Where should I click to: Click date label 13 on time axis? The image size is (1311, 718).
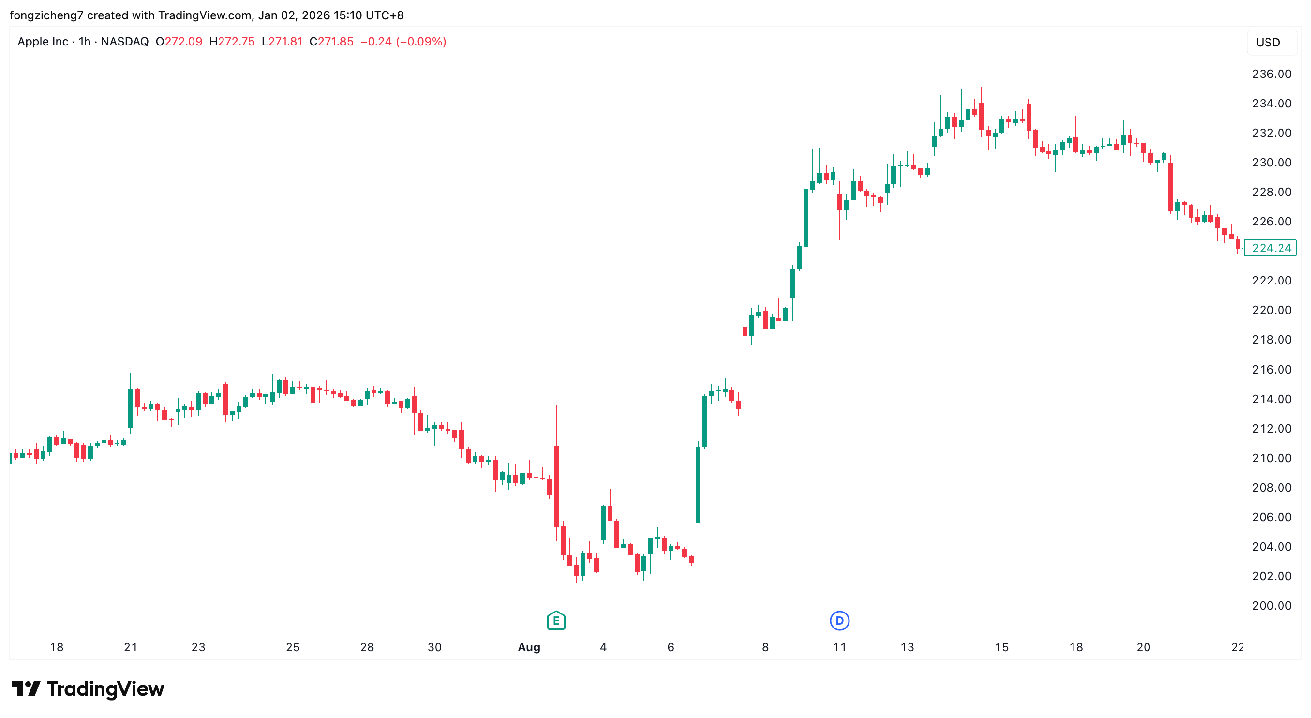coord(907,647)
